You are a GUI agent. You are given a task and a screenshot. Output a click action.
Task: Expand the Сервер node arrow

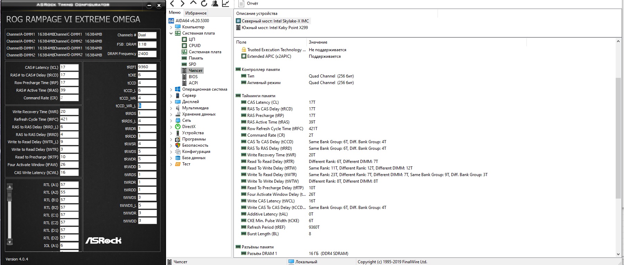tap(171, 95)
